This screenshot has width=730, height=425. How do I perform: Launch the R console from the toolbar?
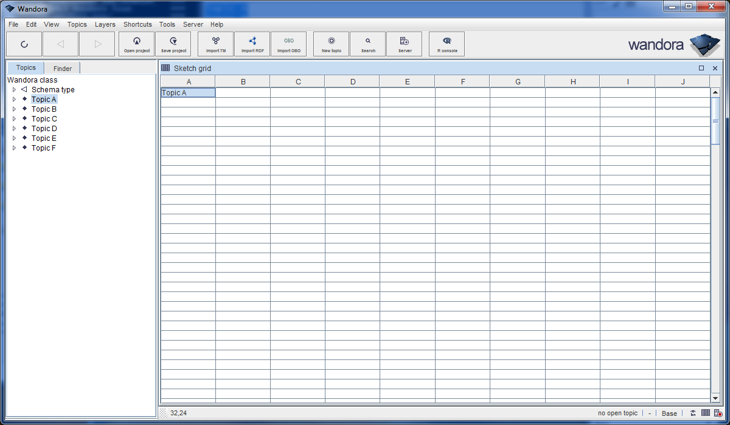[x=447, y=44]
